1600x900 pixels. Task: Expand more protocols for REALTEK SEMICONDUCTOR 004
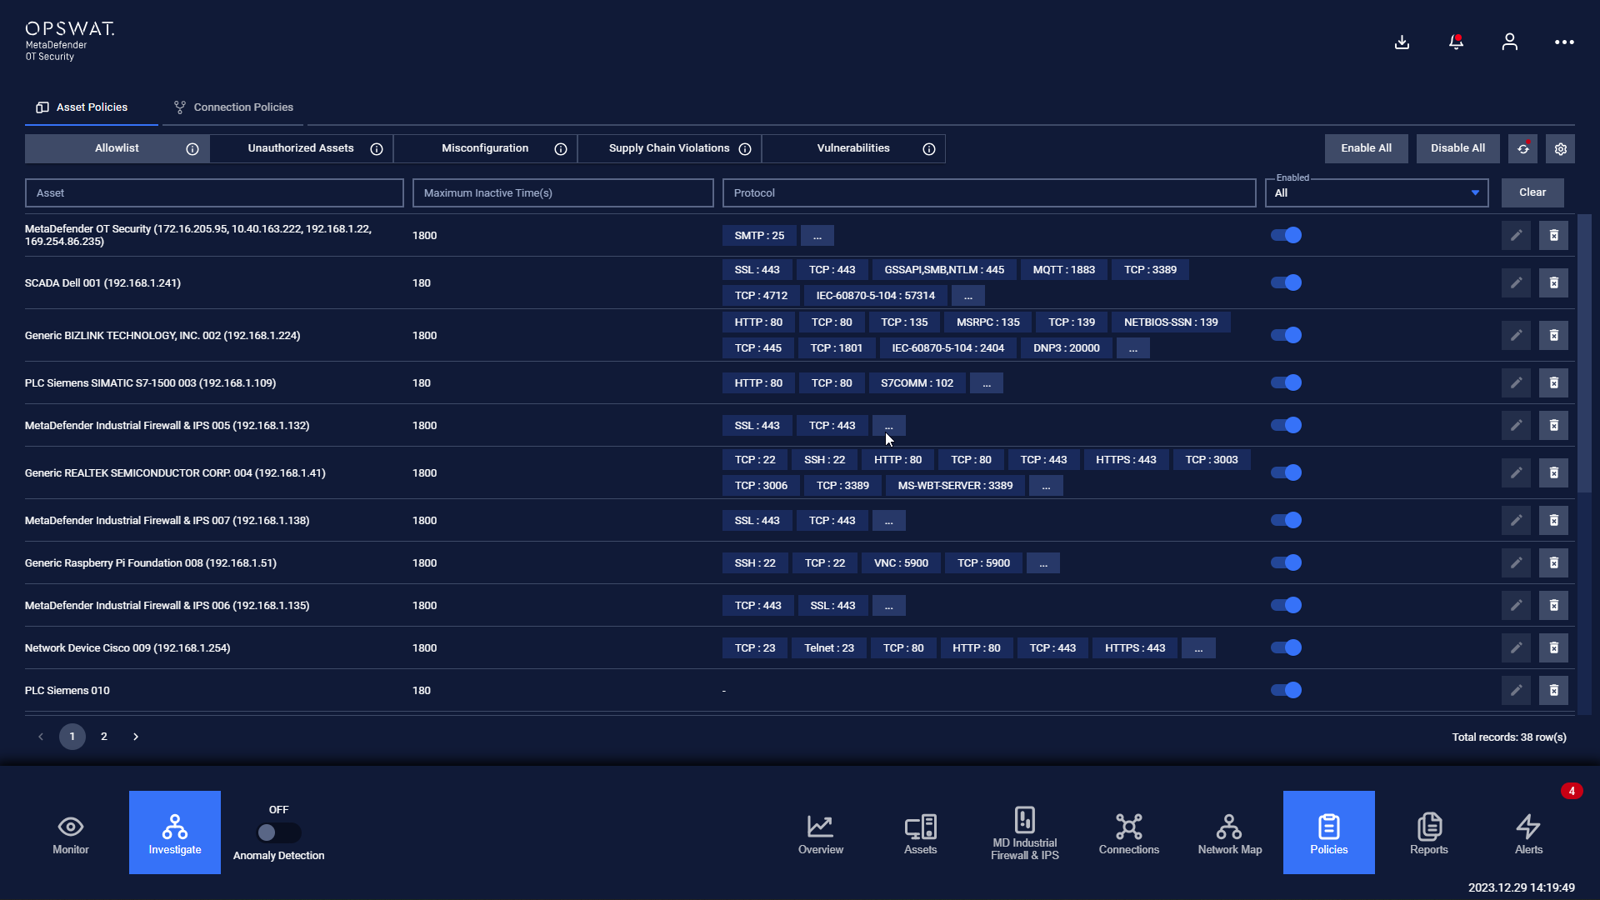coord(1046,486)
